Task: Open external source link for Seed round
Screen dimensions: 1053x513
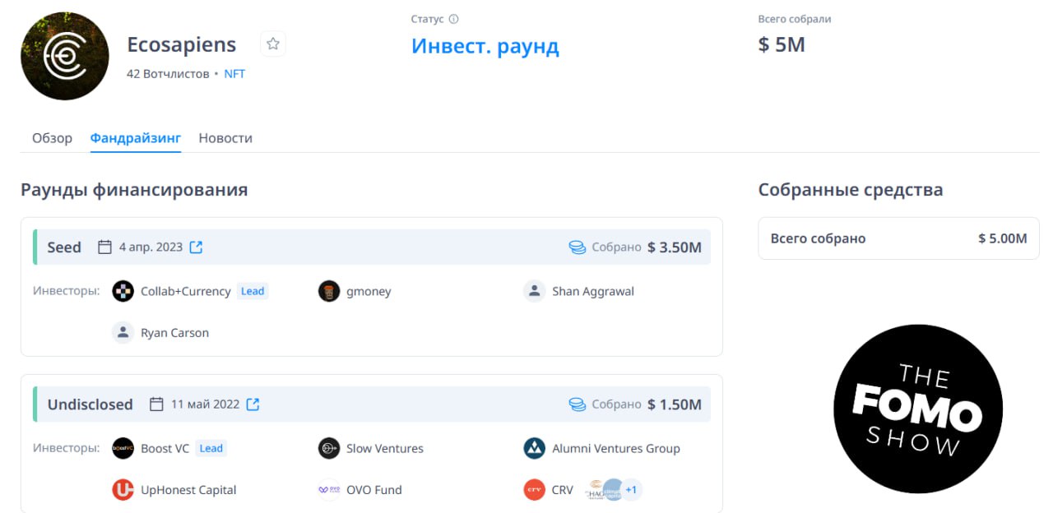Action: pos(196,247)
